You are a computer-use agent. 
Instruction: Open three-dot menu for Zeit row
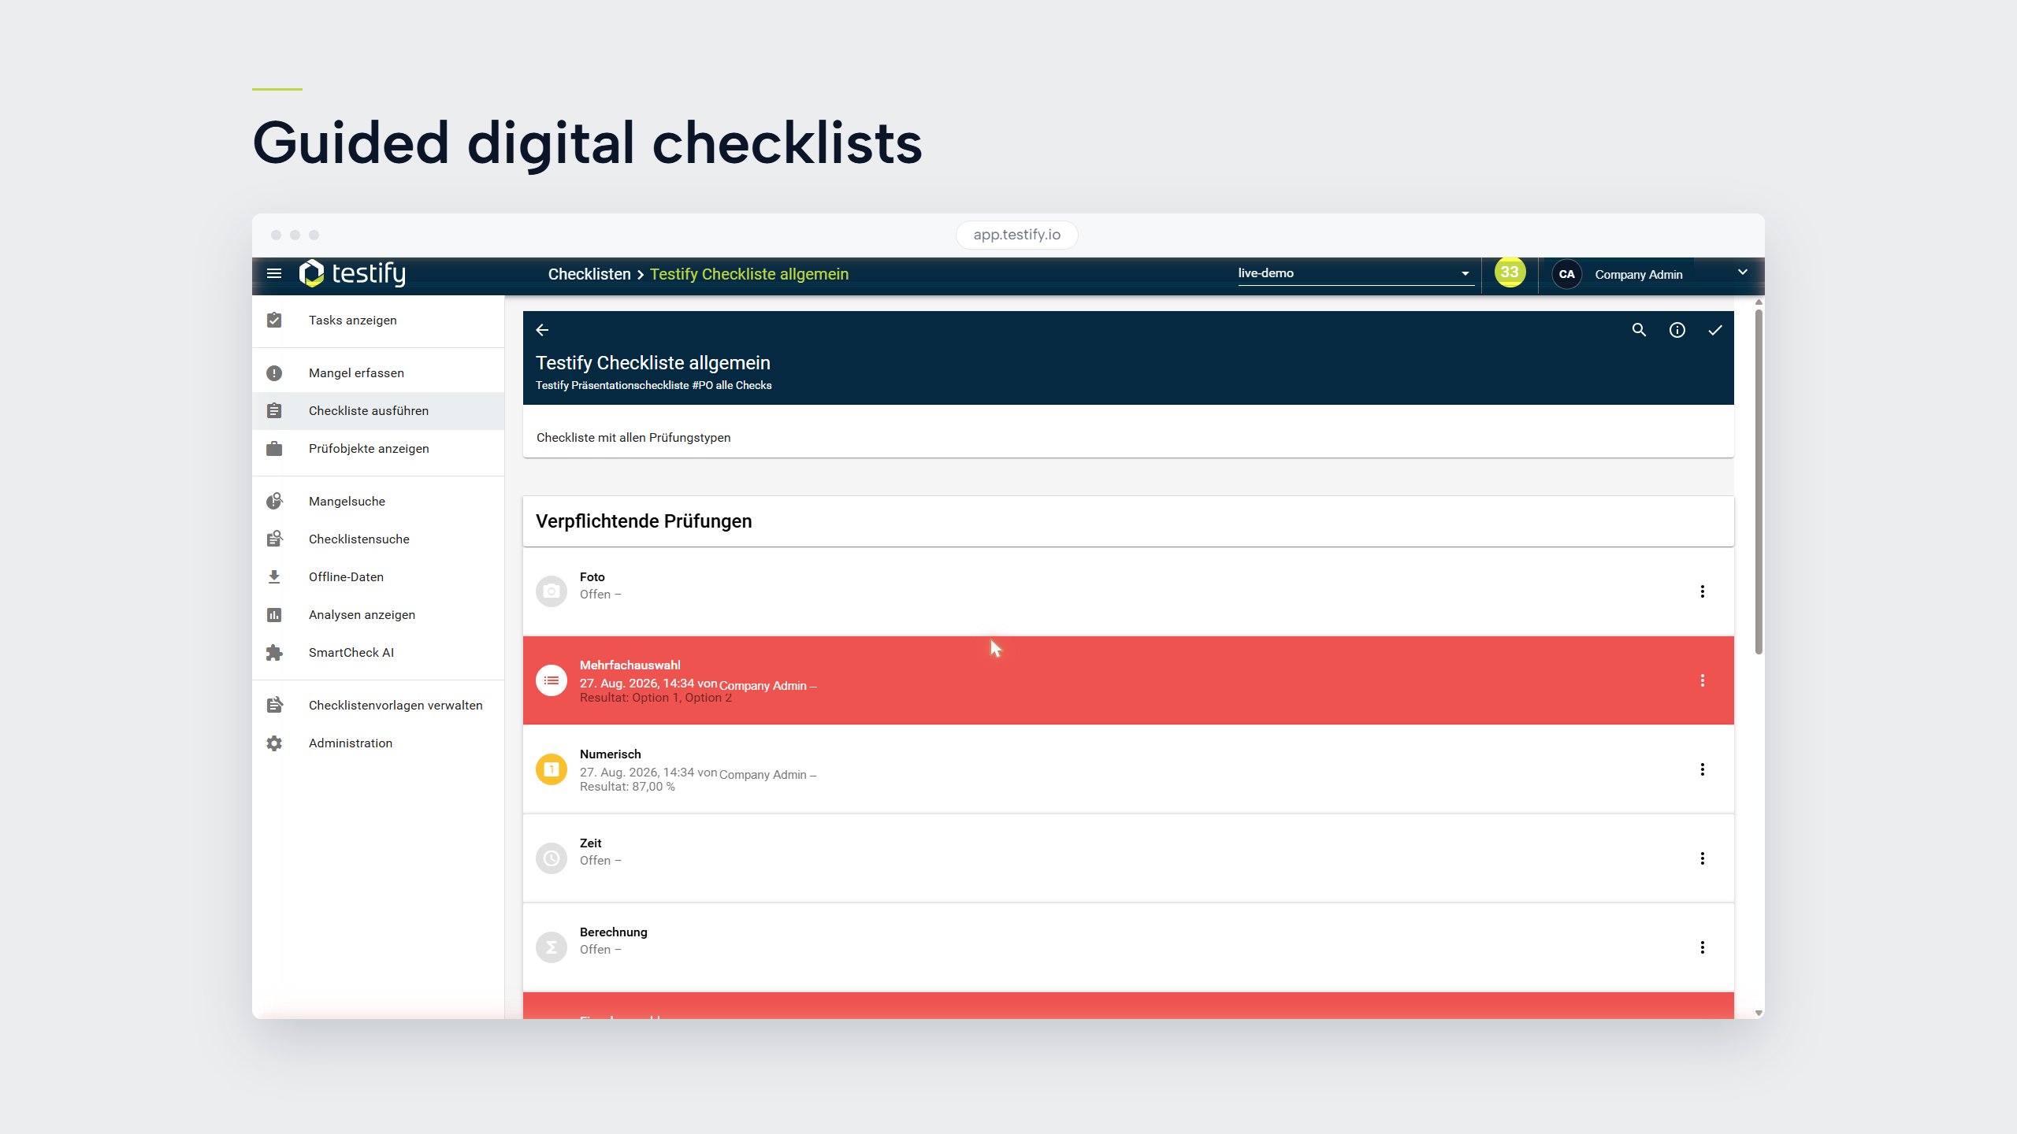1702,858
